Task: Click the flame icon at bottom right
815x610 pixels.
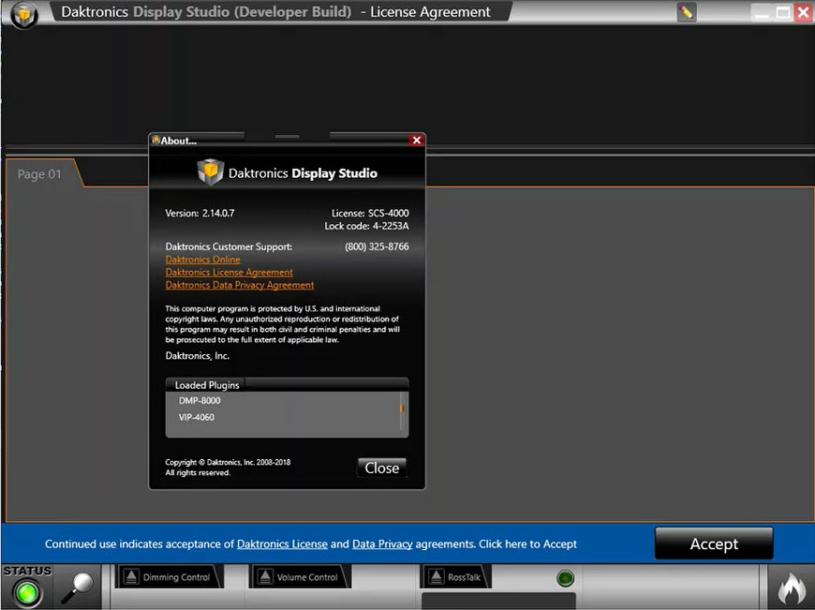Action: [792, 588]
